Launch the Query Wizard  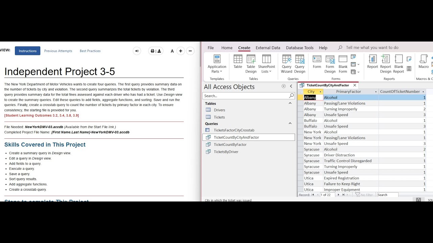pyautogui.click(x=287, y=64)
